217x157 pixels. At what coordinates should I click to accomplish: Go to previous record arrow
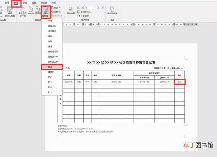point(83,8)
